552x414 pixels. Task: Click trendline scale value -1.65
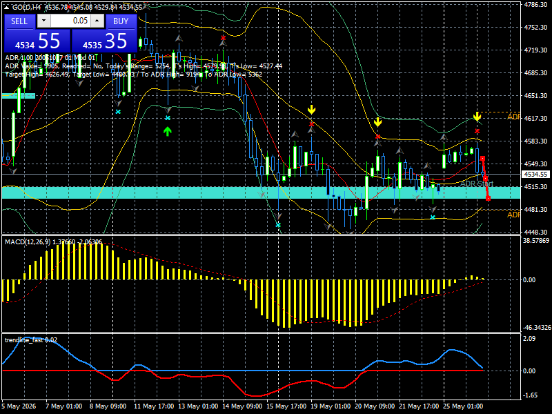531,395
